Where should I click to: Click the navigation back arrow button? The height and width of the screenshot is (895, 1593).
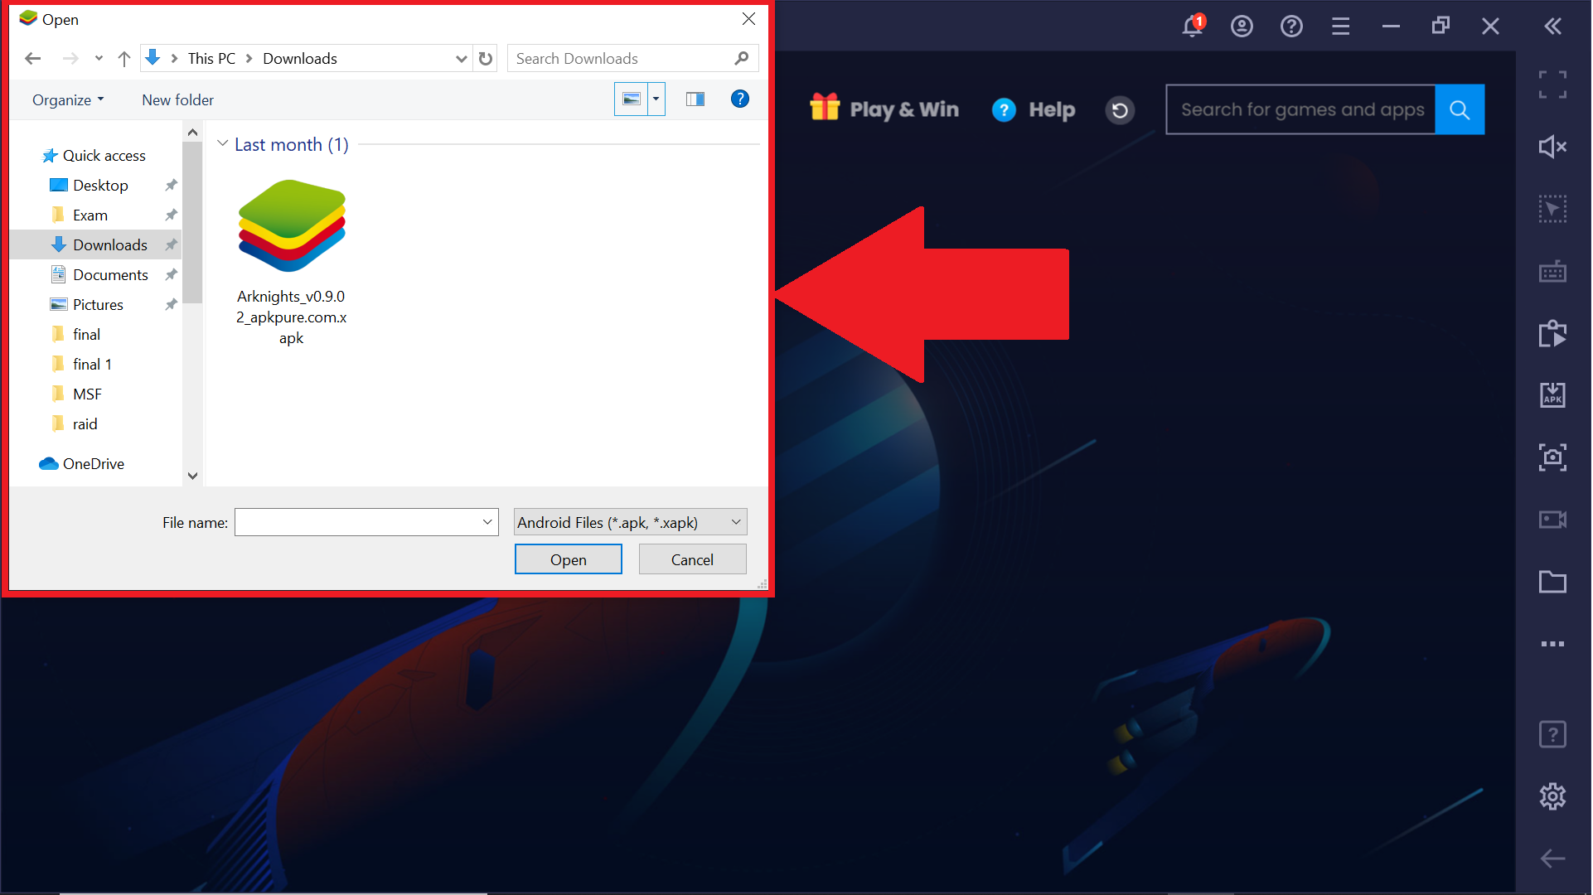[x=31, y=59]
